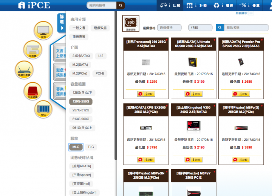Filter by the [英特爾intel] brand
This screenshot has width=272, height=196.
click(x=81, y=184)
